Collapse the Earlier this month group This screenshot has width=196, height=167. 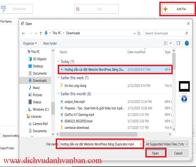point(58,94)
